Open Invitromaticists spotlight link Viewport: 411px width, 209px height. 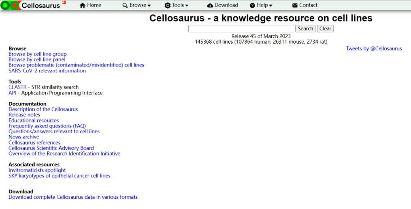(x=37, y=170)
